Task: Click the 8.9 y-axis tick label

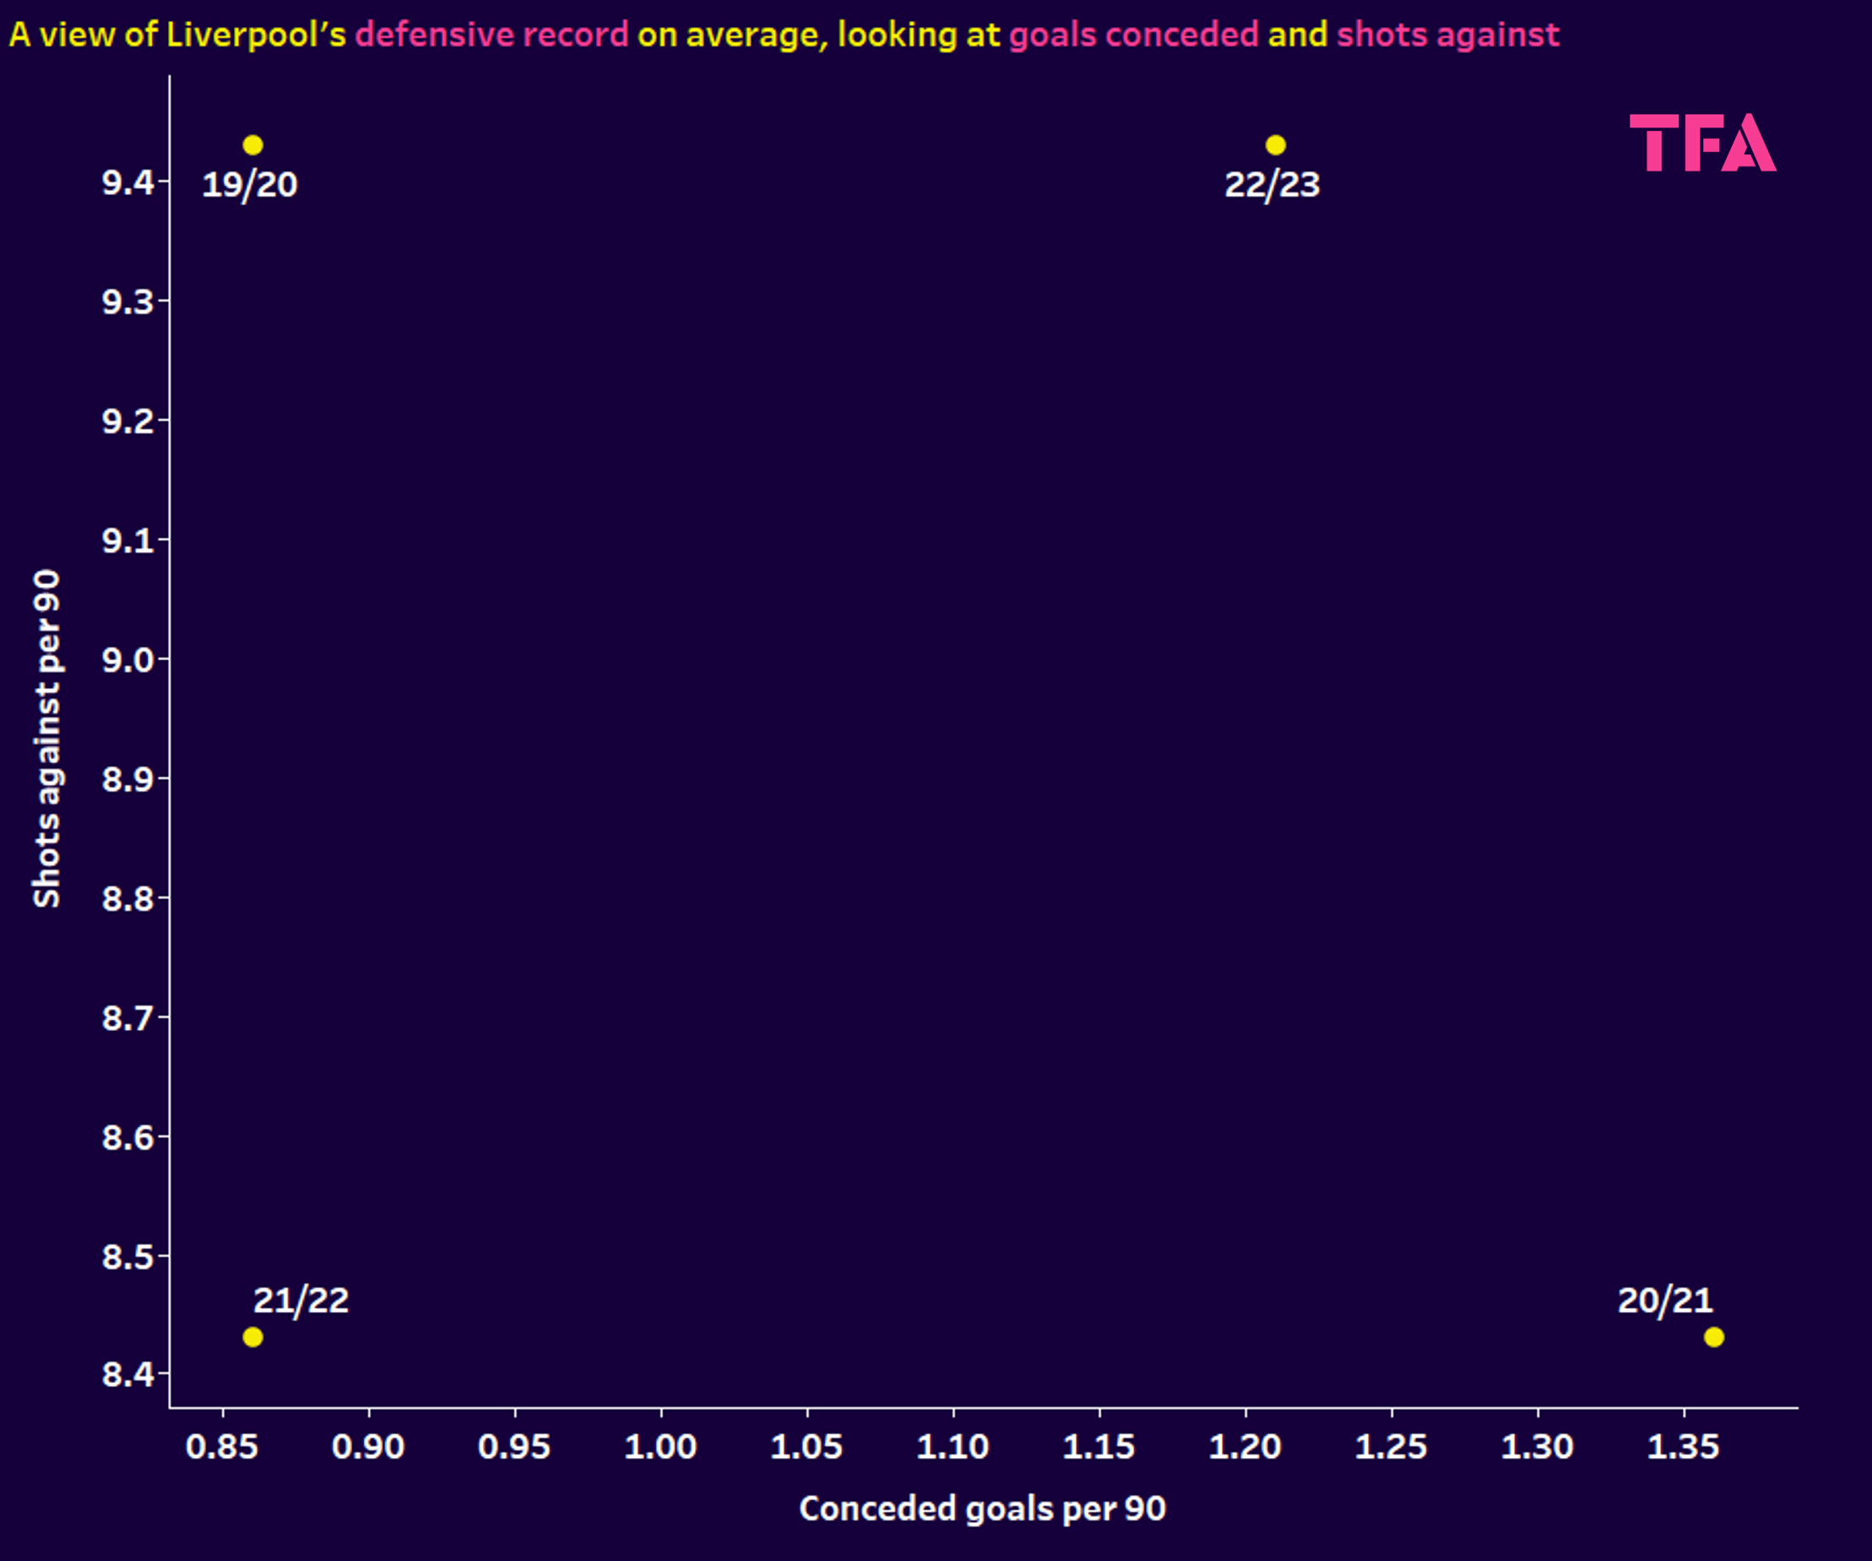Action: [128, 780]
